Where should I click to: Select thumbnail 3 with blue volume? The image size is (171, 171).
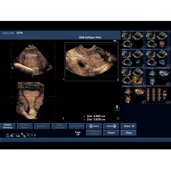point(134,58)
